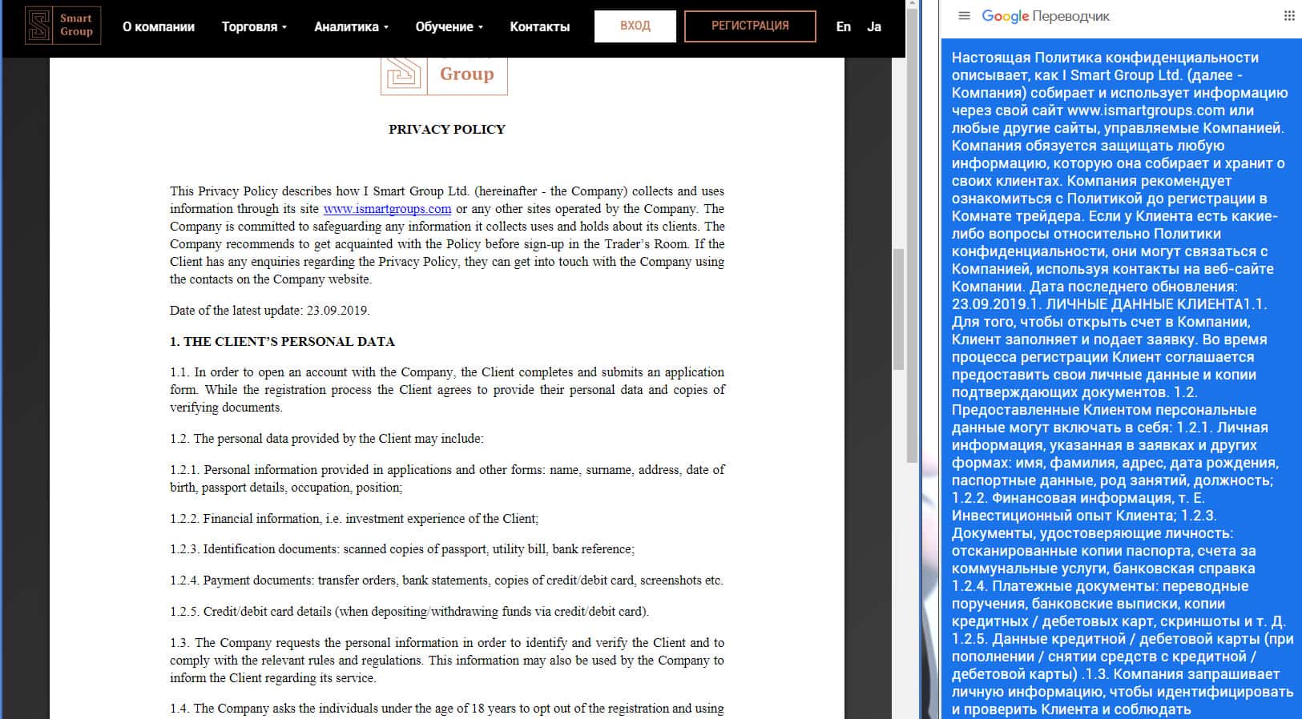
Task: Open Google Translate hamburger menu
Action: pyautogui.click(x=964, y=16)
